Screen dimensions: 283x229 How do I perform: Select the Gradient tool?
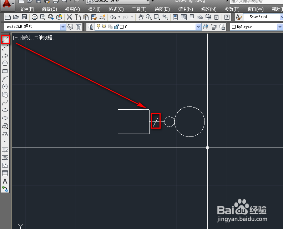(5, 158)
